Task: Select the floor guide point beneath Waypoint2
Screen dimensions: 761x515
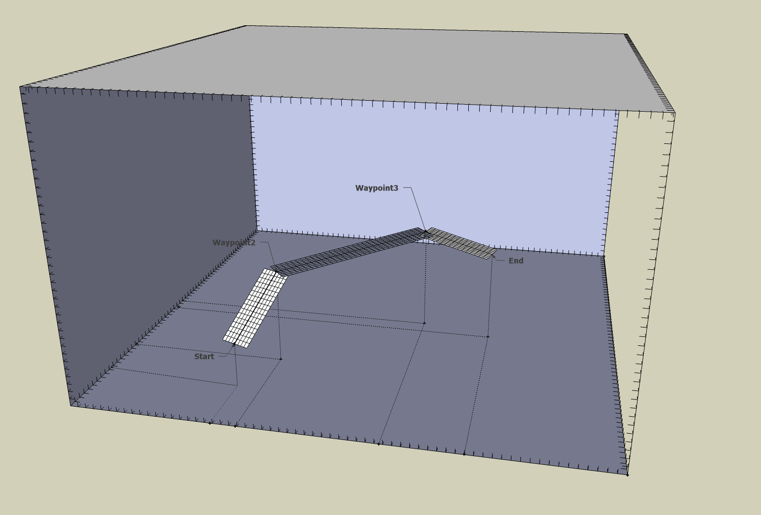Action: pyautogui.click(x=281, y=358)
